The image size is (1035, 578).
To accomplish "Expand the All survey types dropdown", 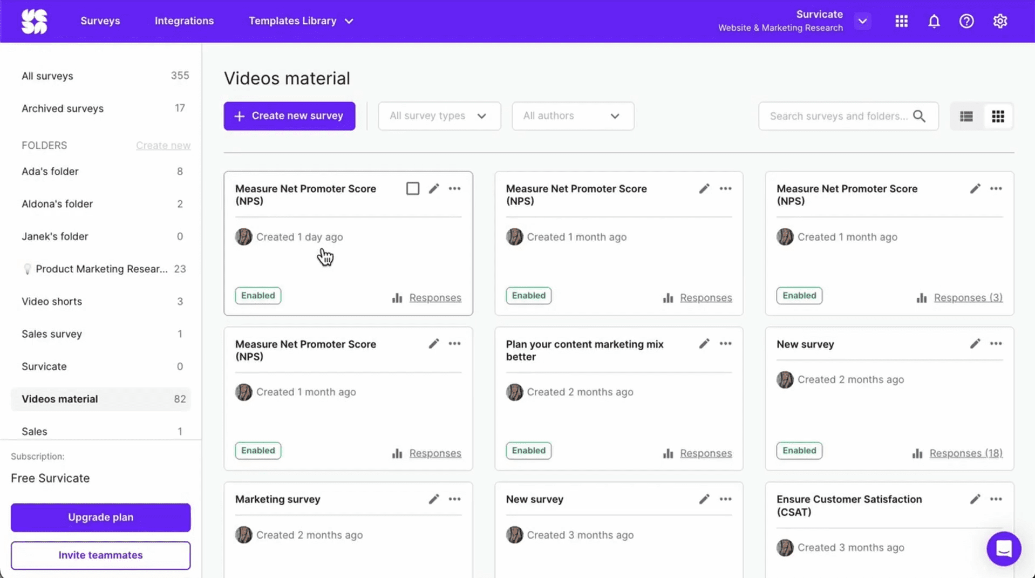I will click(x=439, y=116).
